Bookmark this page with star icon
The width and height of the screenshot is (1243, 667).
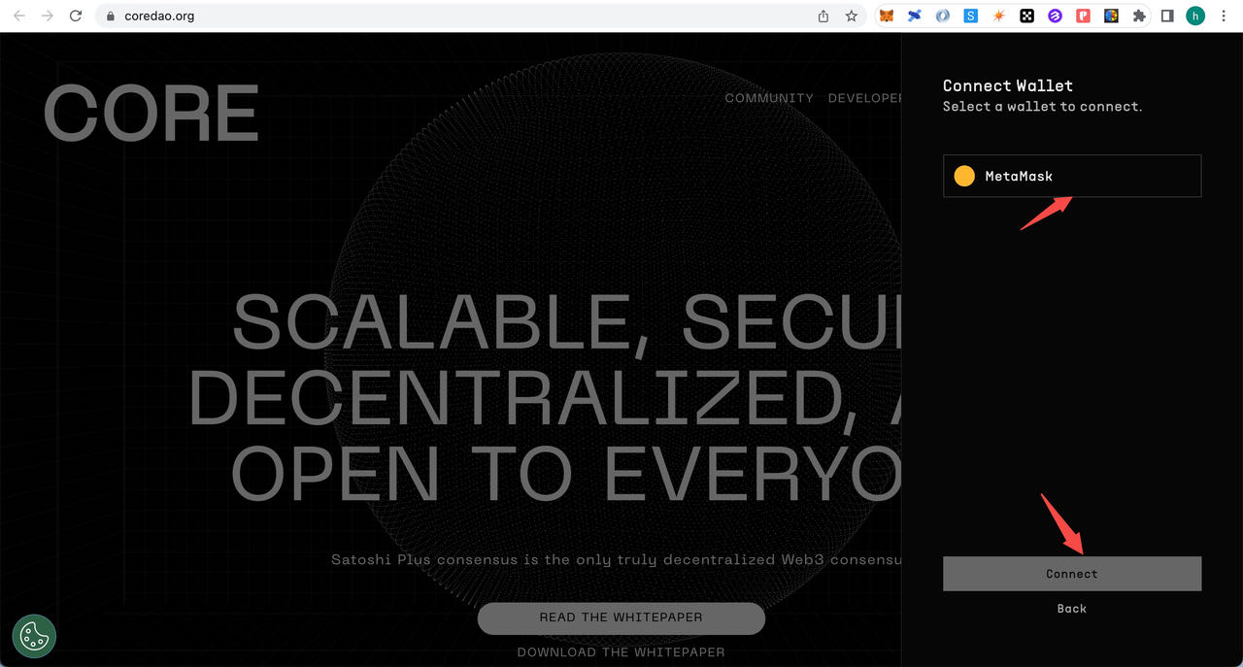[x=851, y=16]
